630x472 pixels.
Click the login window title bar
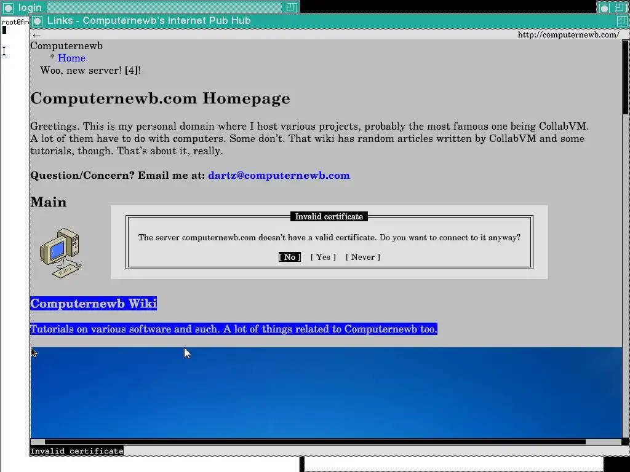click(150, 7)
